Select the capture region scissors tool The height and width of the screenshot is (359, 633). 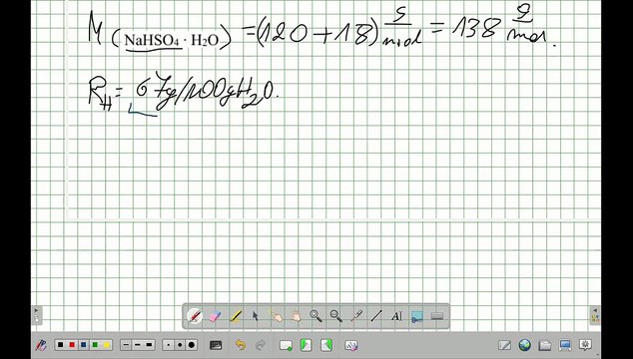click(x=417, y=316)
